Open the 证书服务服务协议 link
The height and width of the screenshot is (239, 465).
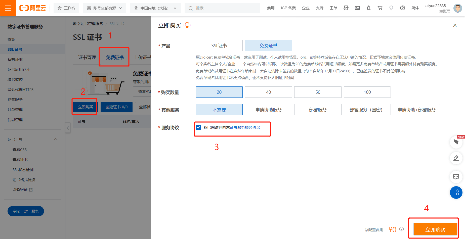coord(245,127)
